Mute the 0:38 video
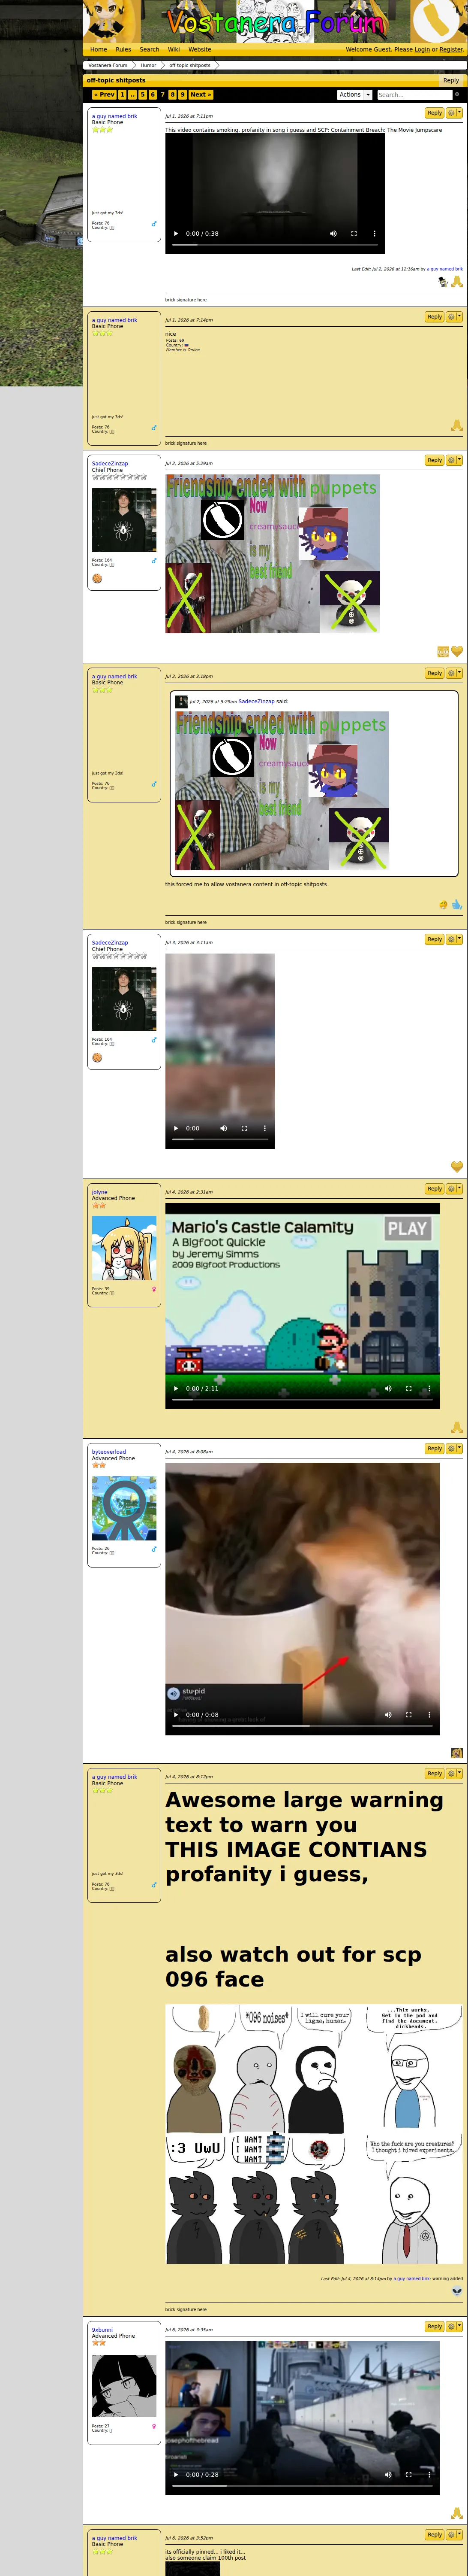The height and width of the screenshot is (2576, 468). coord(333,234)
